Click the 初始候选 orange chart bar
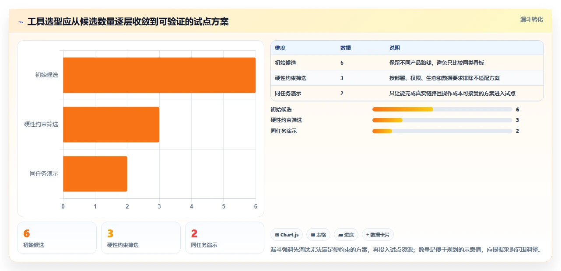The height and width of the screenshot is (271, 561). click(159, 75)
